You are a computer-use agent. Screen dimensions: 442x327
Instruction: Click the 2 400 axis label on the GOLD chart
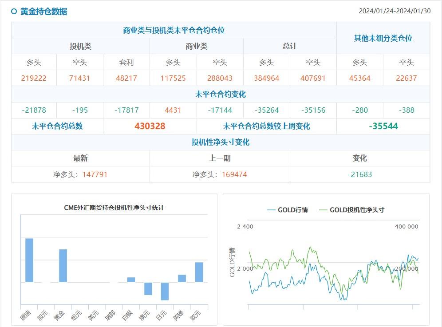(244, 227)
